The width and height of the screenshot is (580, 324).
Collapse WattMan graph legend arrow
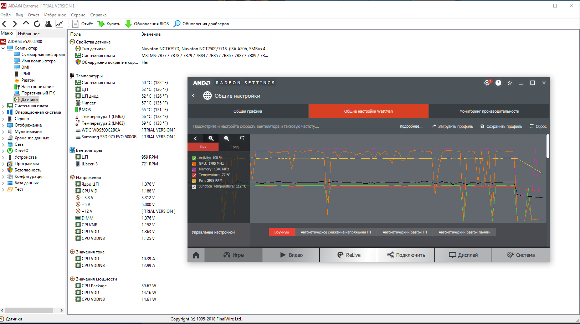point(195,138)
